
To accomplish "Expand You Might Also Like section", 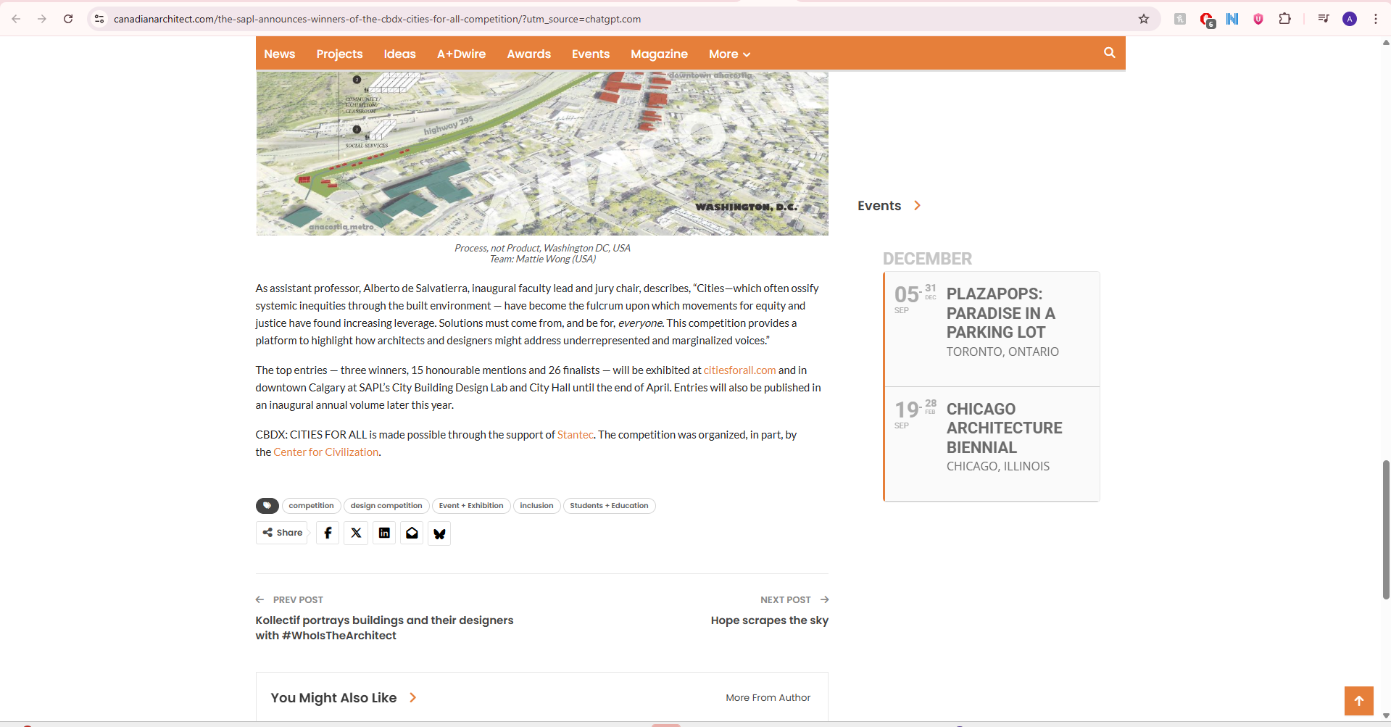I will pos(413,697).
